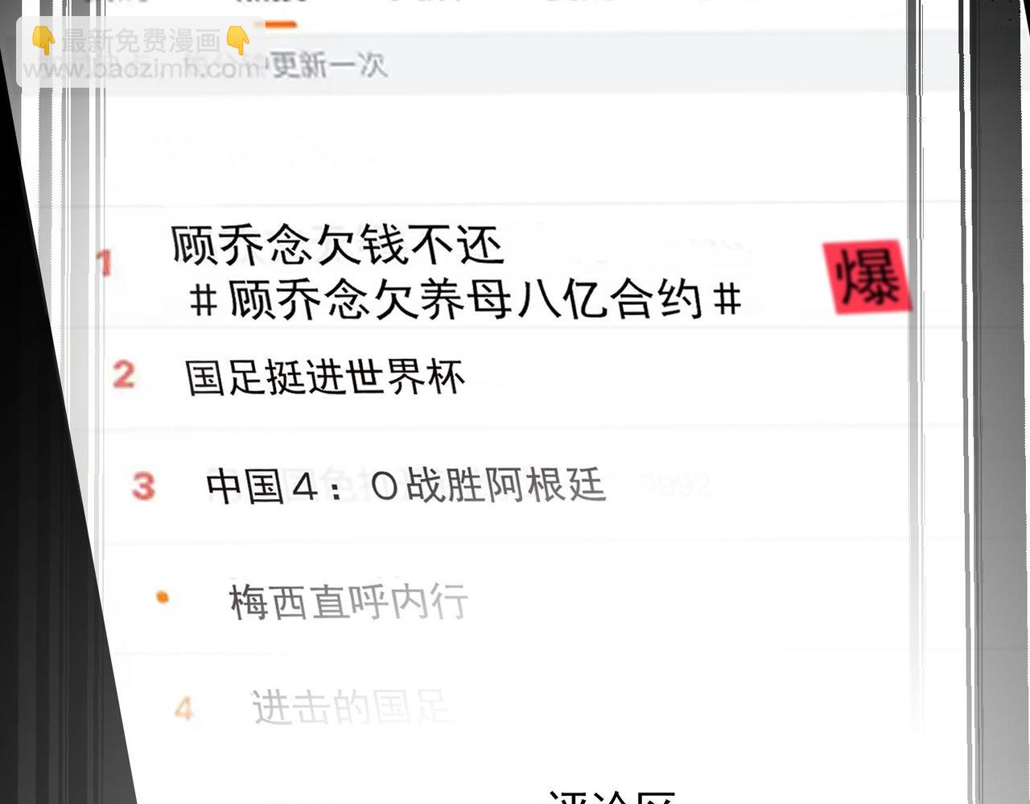1030x804 pixels.
Task: Open the topic 顾乔念欠钱不还
Action: (x=337, y=245)
